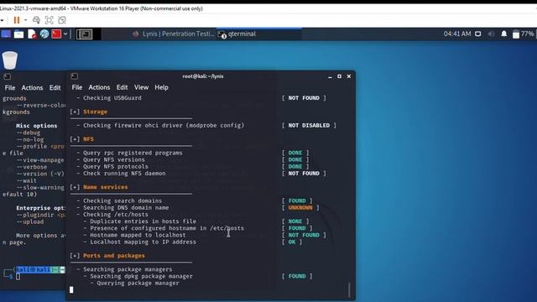Viewport: 537px width, 302px height.
Task: Open View menu in the lynis terminal
Action: (x=141, y=87)
